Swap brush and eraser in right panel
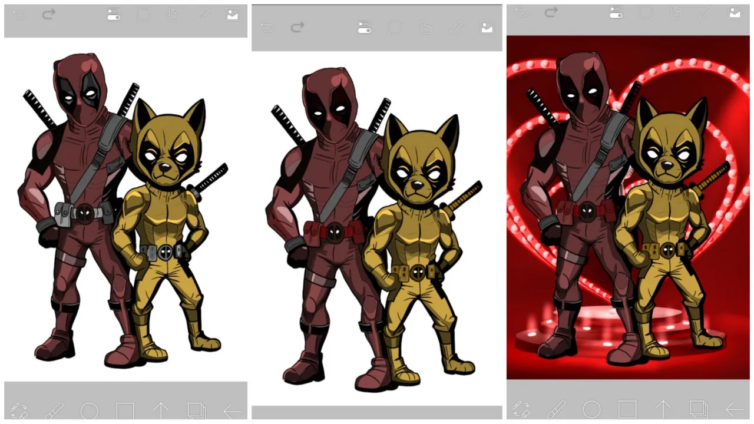 (521, 409)
